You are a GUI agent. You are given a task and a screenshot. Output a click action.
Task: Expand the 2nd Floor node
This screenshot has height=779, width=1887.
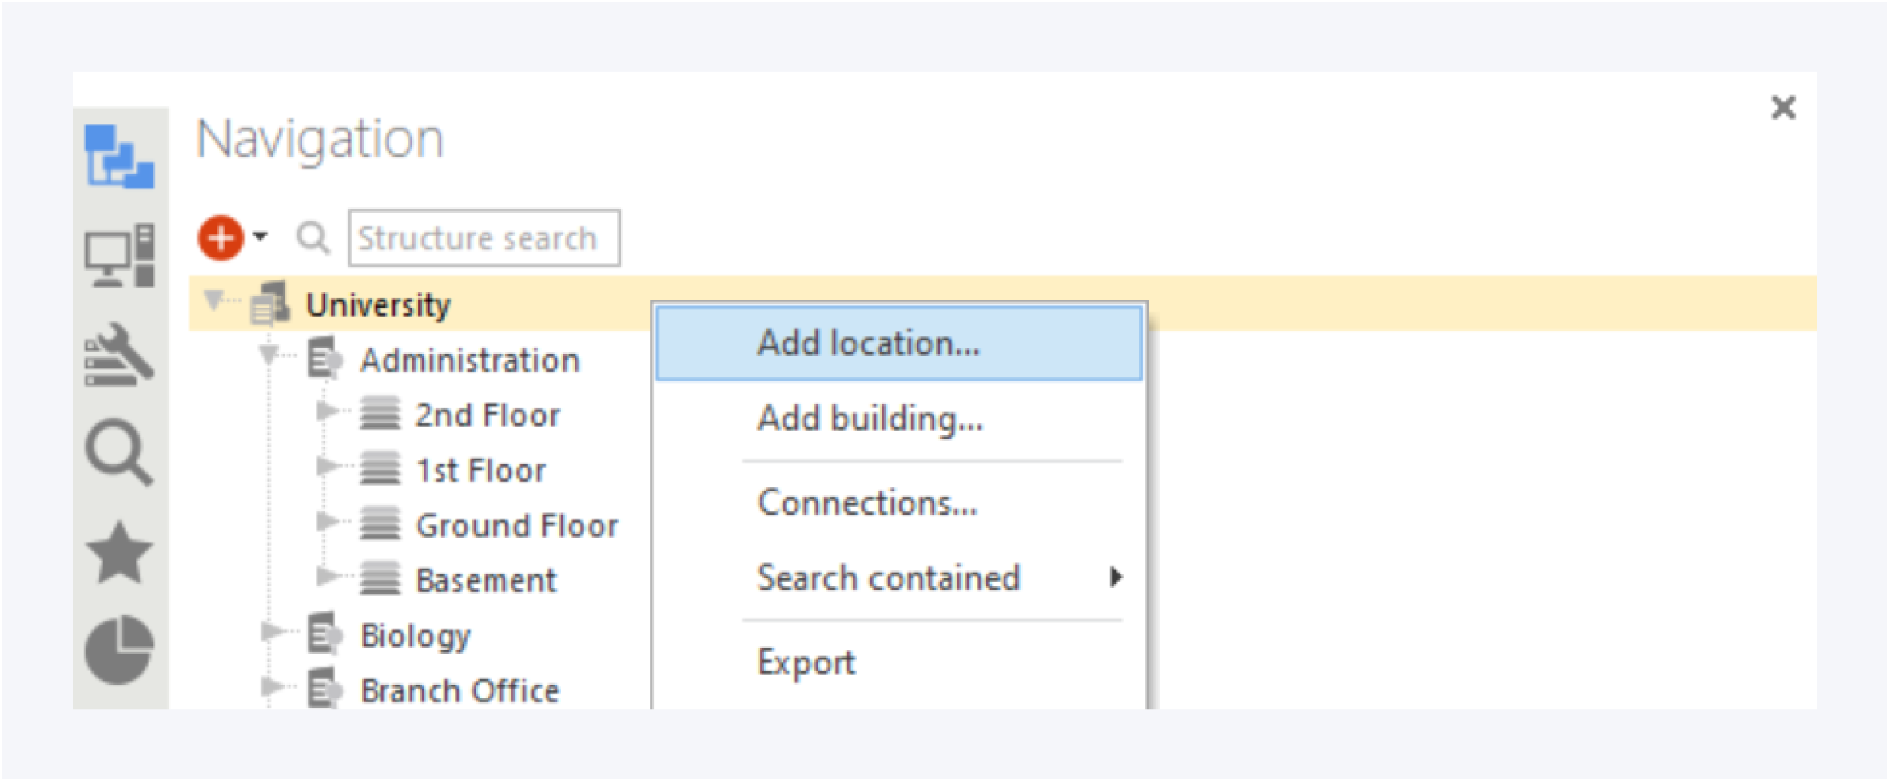coord(326,411)
